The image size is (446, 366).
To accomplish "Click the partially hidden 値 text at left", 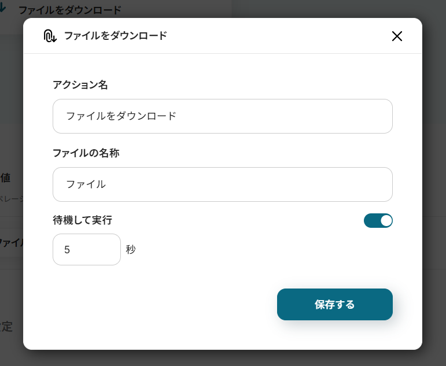I will pyautogui.click(x=6, y=178).
